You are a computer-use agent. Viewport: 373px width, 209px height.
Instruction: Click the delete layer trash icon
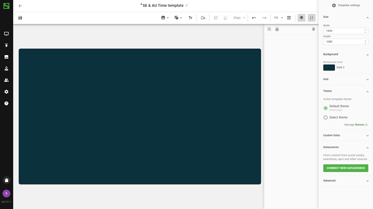tap(314, 29)
